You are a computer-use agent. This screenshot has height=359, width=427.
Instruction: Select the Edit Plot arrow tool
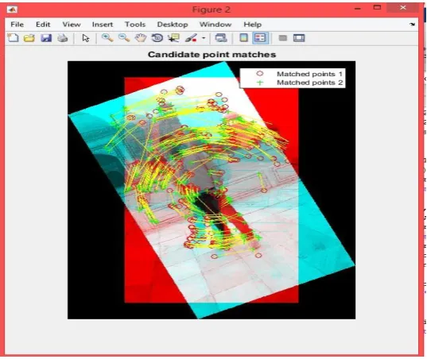coord(86,38)
